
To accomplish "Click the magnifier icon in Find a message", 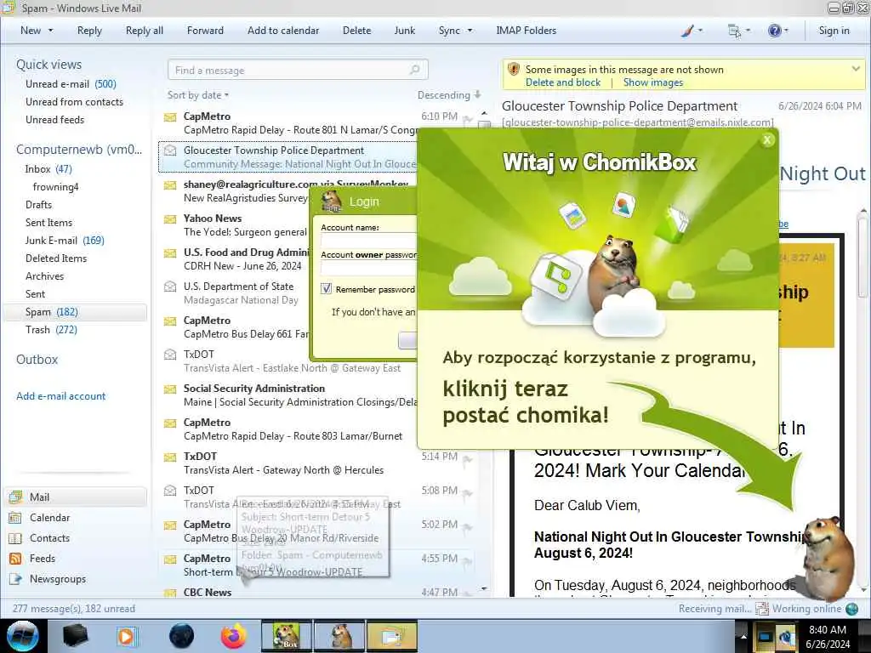I will (x=414, y=70).
